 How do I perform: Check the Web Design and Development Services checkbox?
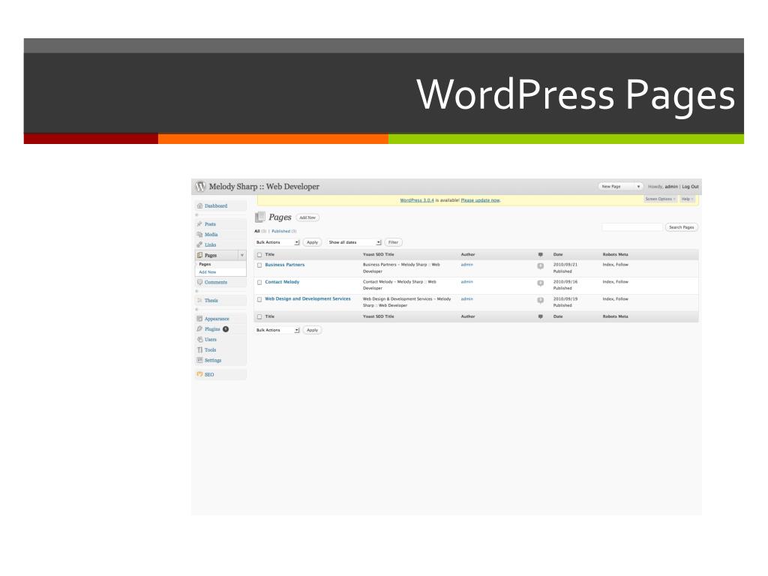tap(259, 299)
